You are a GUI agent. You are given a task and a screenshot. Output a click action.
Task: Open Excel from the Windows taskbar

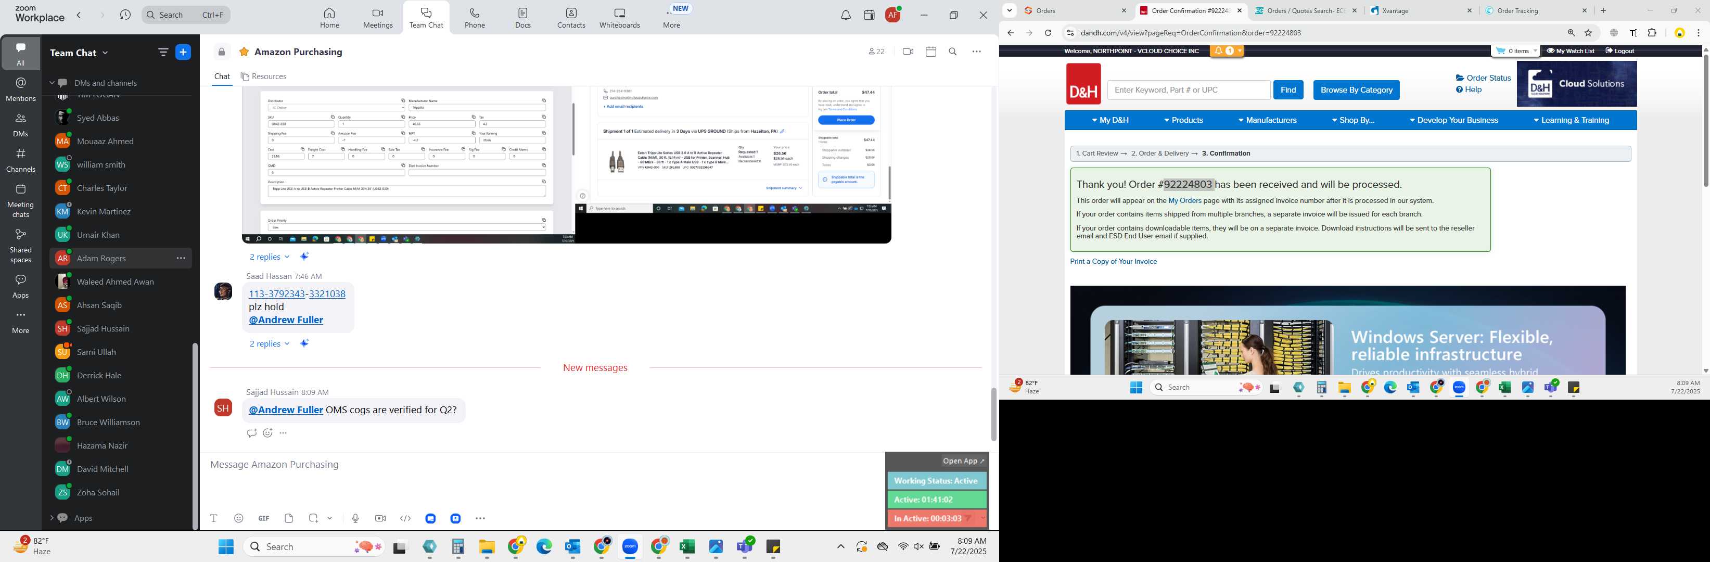[x=687, y=547]
